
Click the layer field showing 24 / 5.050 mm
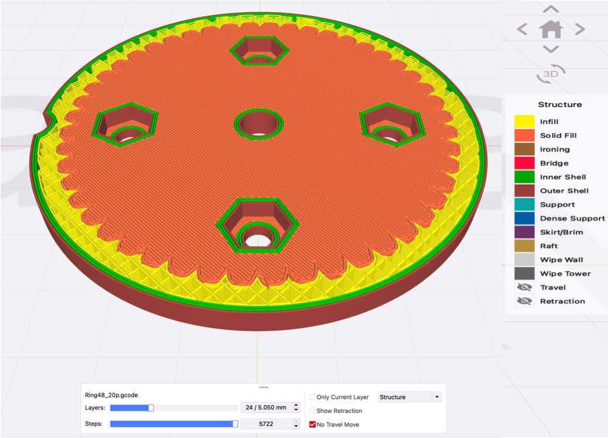tap(266, 408)
